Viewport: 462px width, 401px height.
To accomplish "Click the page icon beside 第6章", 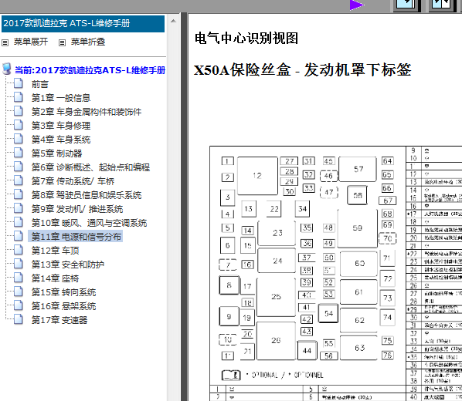I will pos(19,167).
